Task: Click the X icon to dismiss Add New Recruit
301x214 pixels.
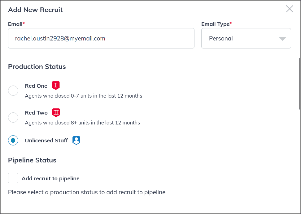Action: coord(290,9)
